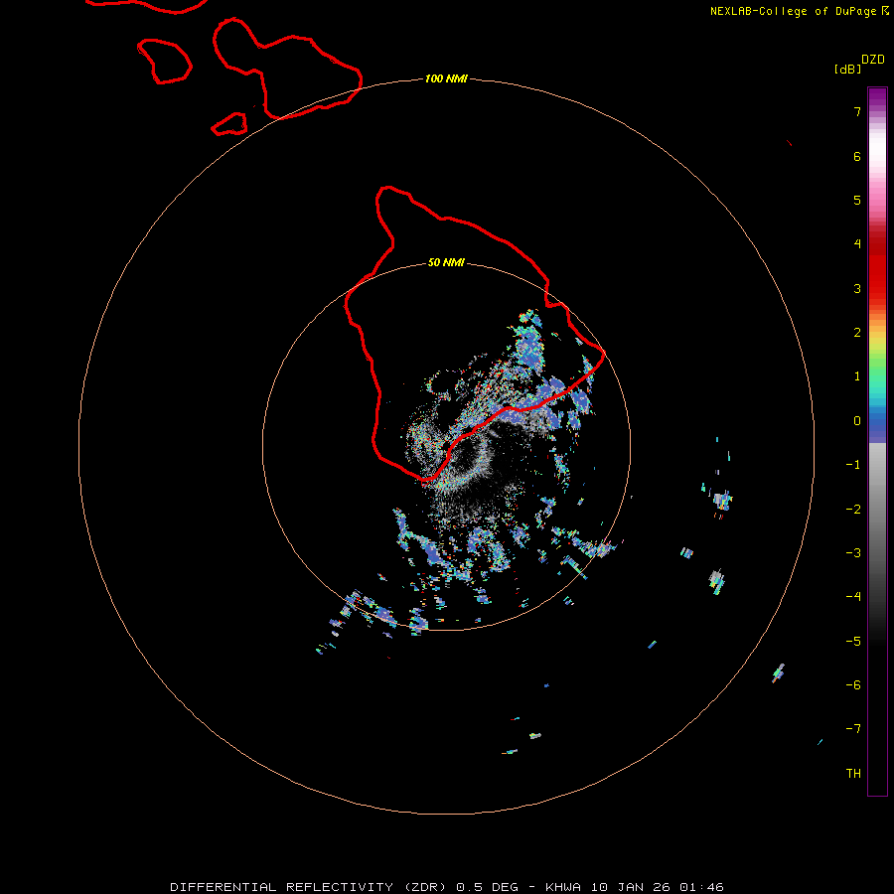Click the 6 value on the color scale
894x894 pixels.
857,156
